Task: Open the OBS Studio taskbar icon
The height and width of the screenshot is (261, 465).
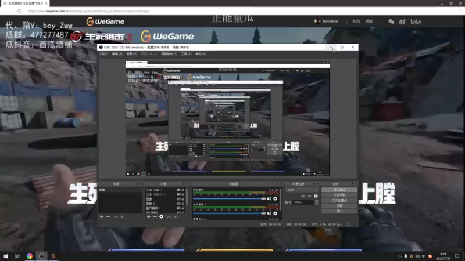Action: coord(41,256)
